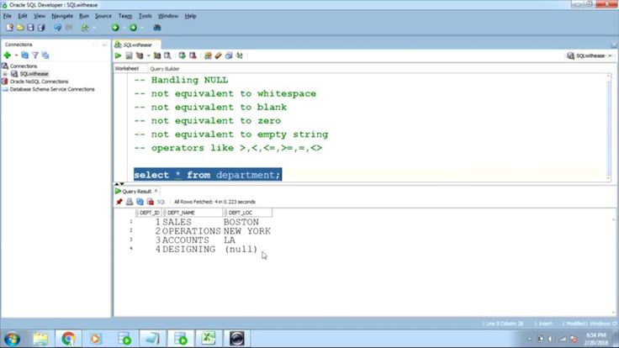619x348 pixels.
Task: Click the Autotrace icon
Action: click(157, 55)
